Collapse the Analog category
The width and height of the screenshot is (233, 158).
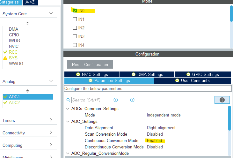(51, 81)
